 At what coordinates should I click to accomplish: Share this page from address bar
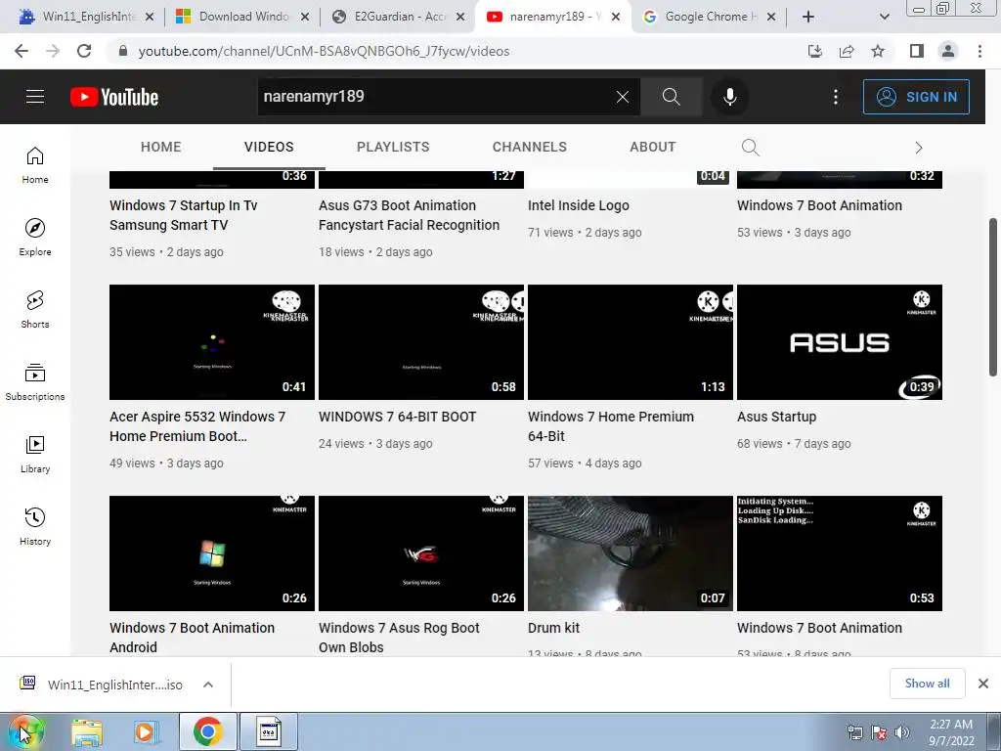click(x=847, y=51)
